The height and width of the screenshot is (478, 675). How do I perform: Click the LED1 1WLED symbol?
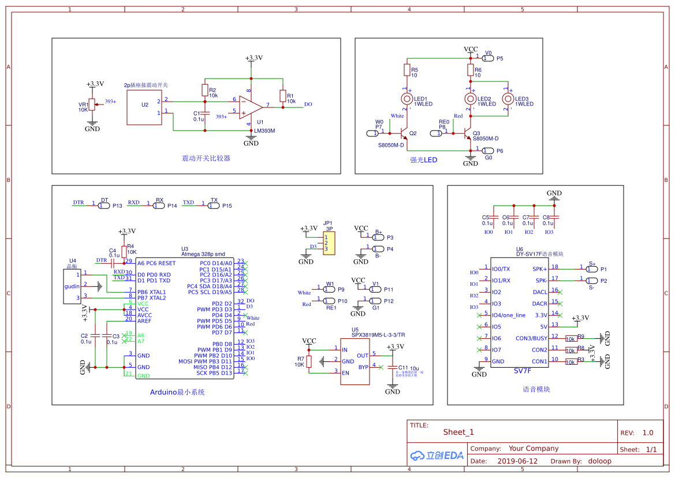pyautogui.click(x=407, y=99)
